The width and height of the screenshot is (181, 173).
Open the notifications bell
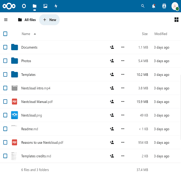click(x=153, y=6)
